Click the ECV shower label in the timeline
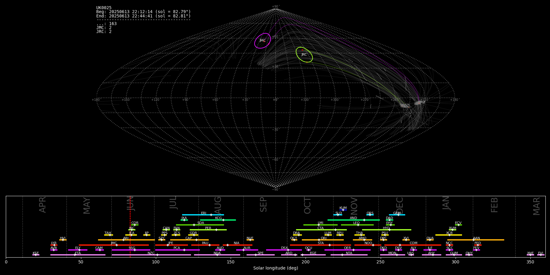550x275 pixels. pos(458,223)
